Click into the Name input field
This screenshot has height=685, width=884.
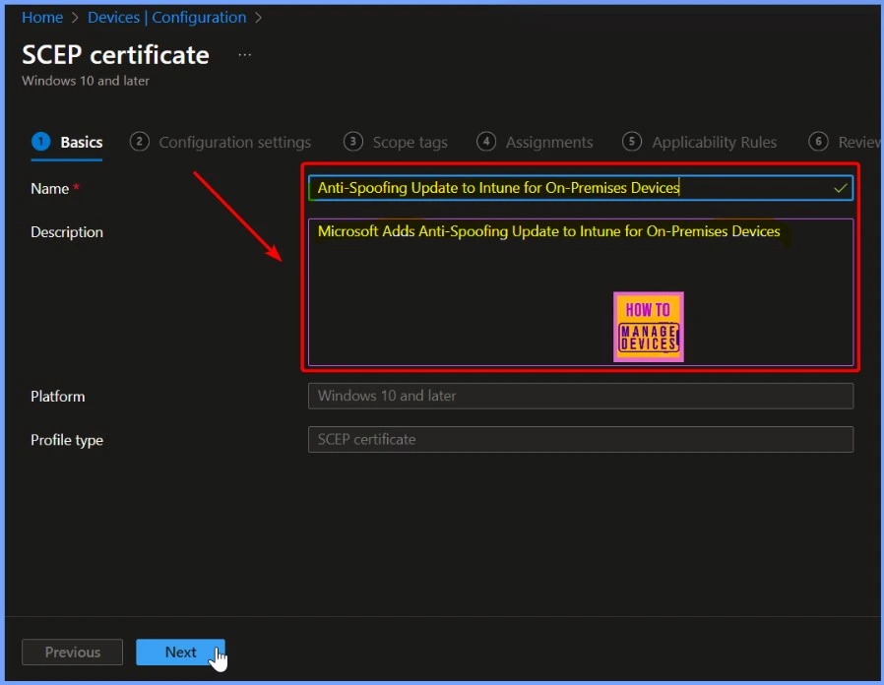tap(580, 188)
